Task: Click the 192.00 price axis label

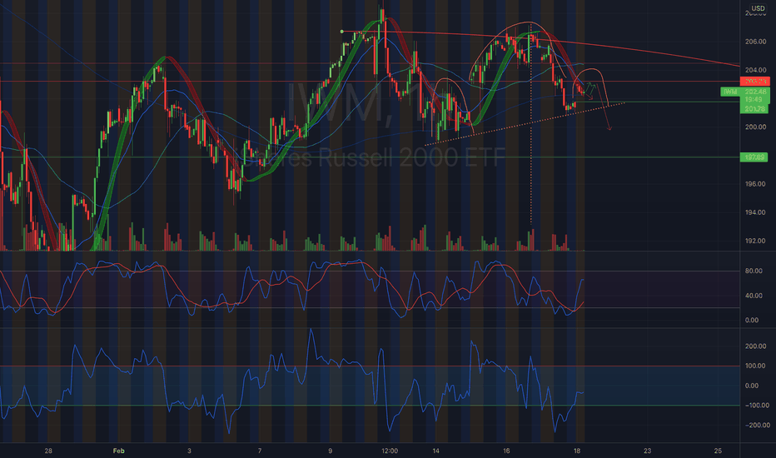Action: coord(755,241)
